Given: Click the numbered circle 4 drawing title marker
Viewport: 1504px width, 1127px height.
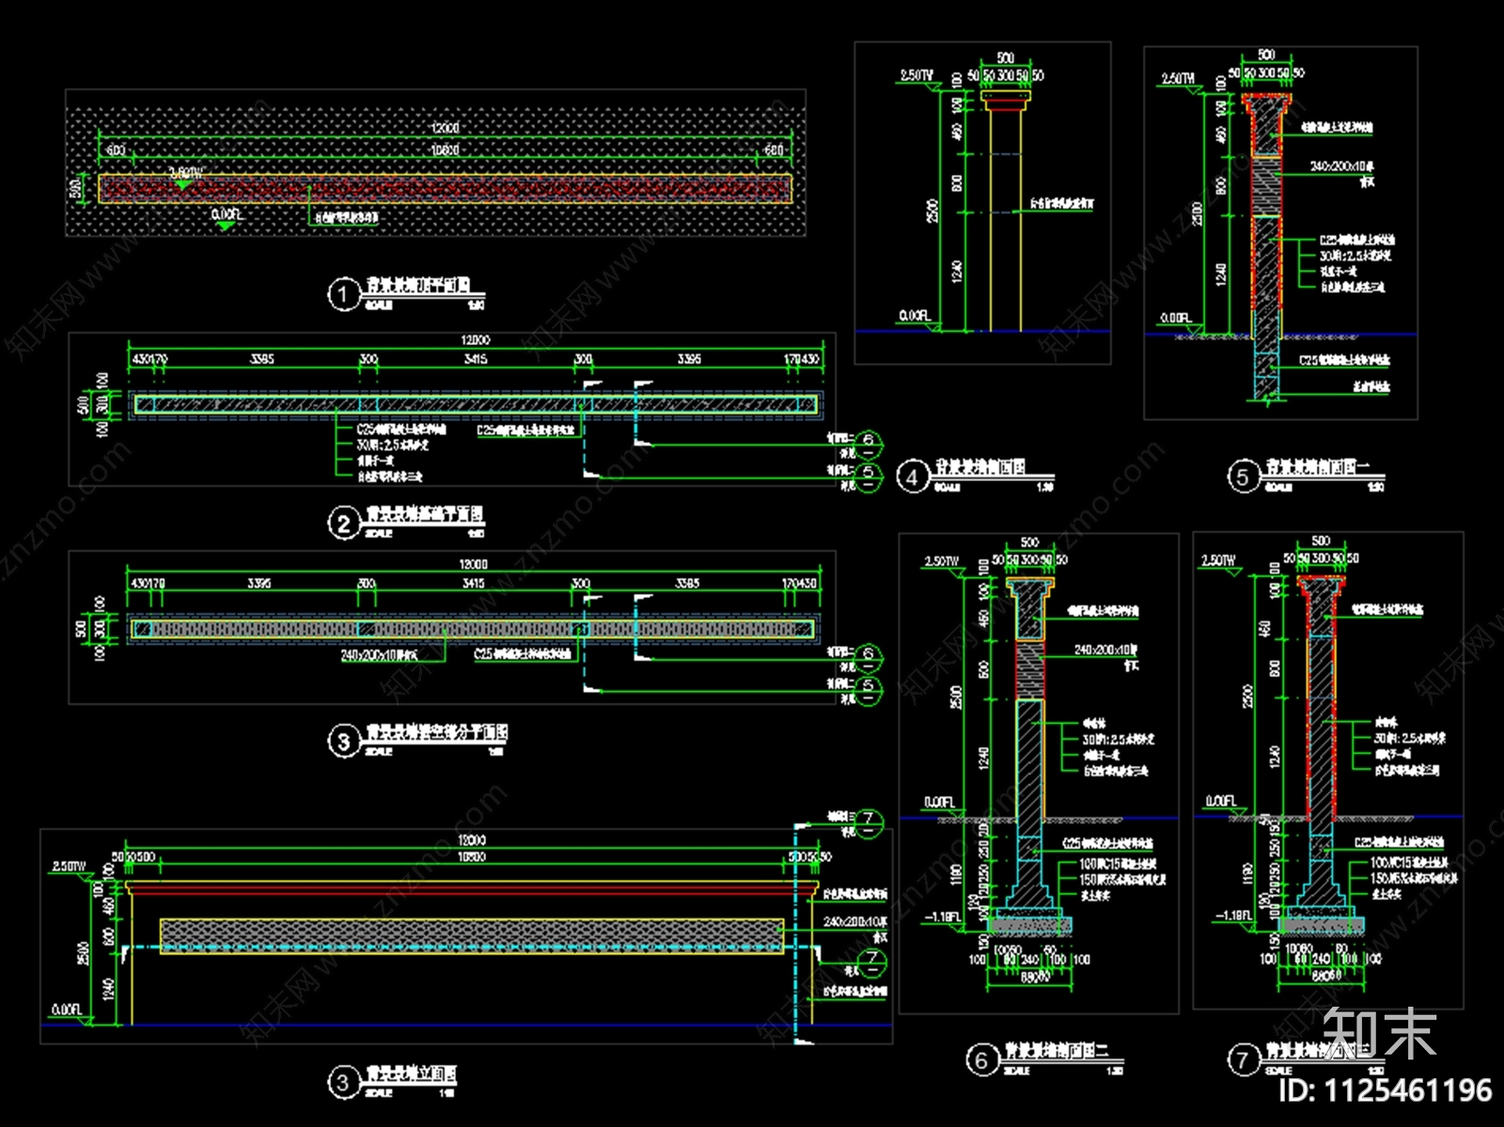Looking at the screenshot, I should pyautogui.click(x=912, y=477).
